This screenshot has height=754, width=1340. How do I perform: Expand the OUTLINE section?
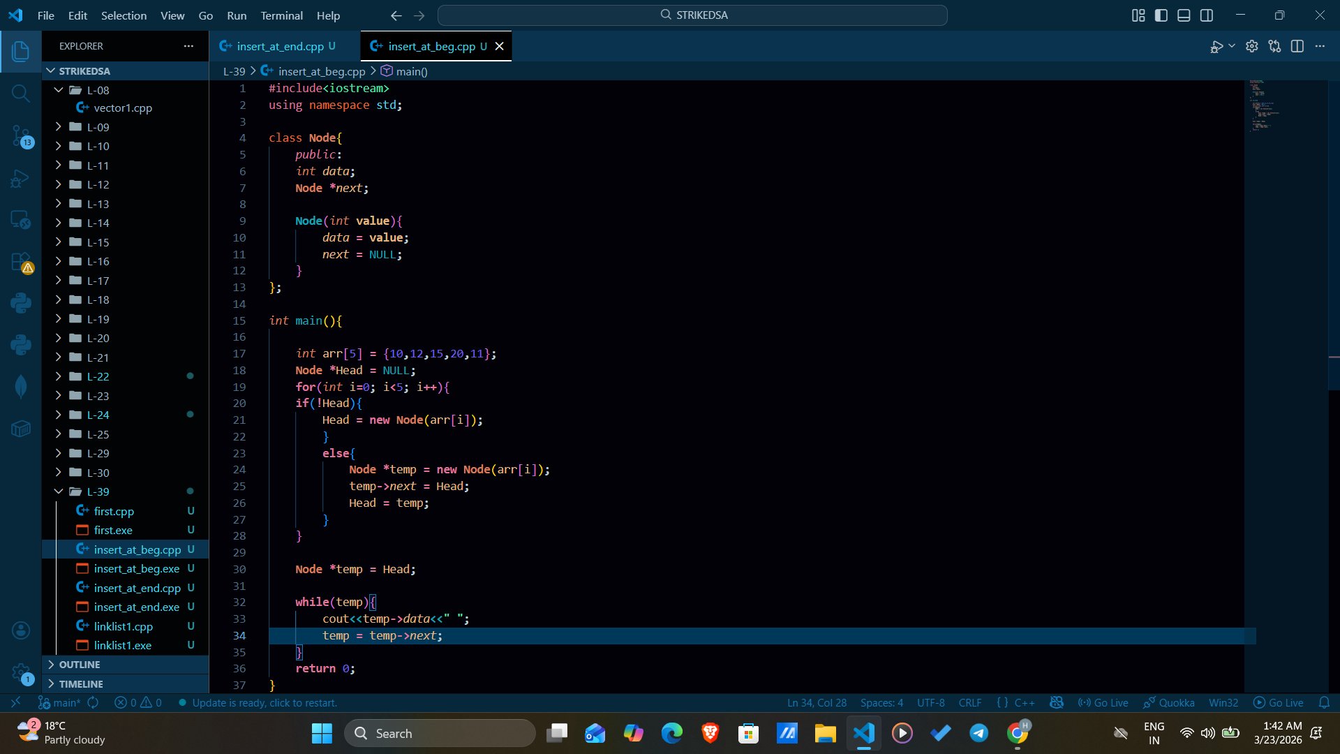click(80, 665)
